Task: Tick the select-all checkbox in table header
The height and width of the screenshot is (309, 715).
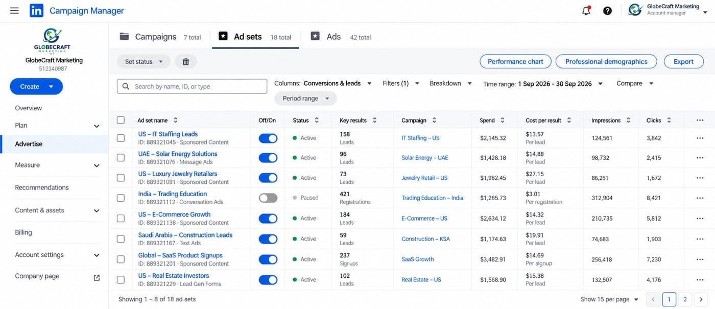Action: tap(121, 120)
